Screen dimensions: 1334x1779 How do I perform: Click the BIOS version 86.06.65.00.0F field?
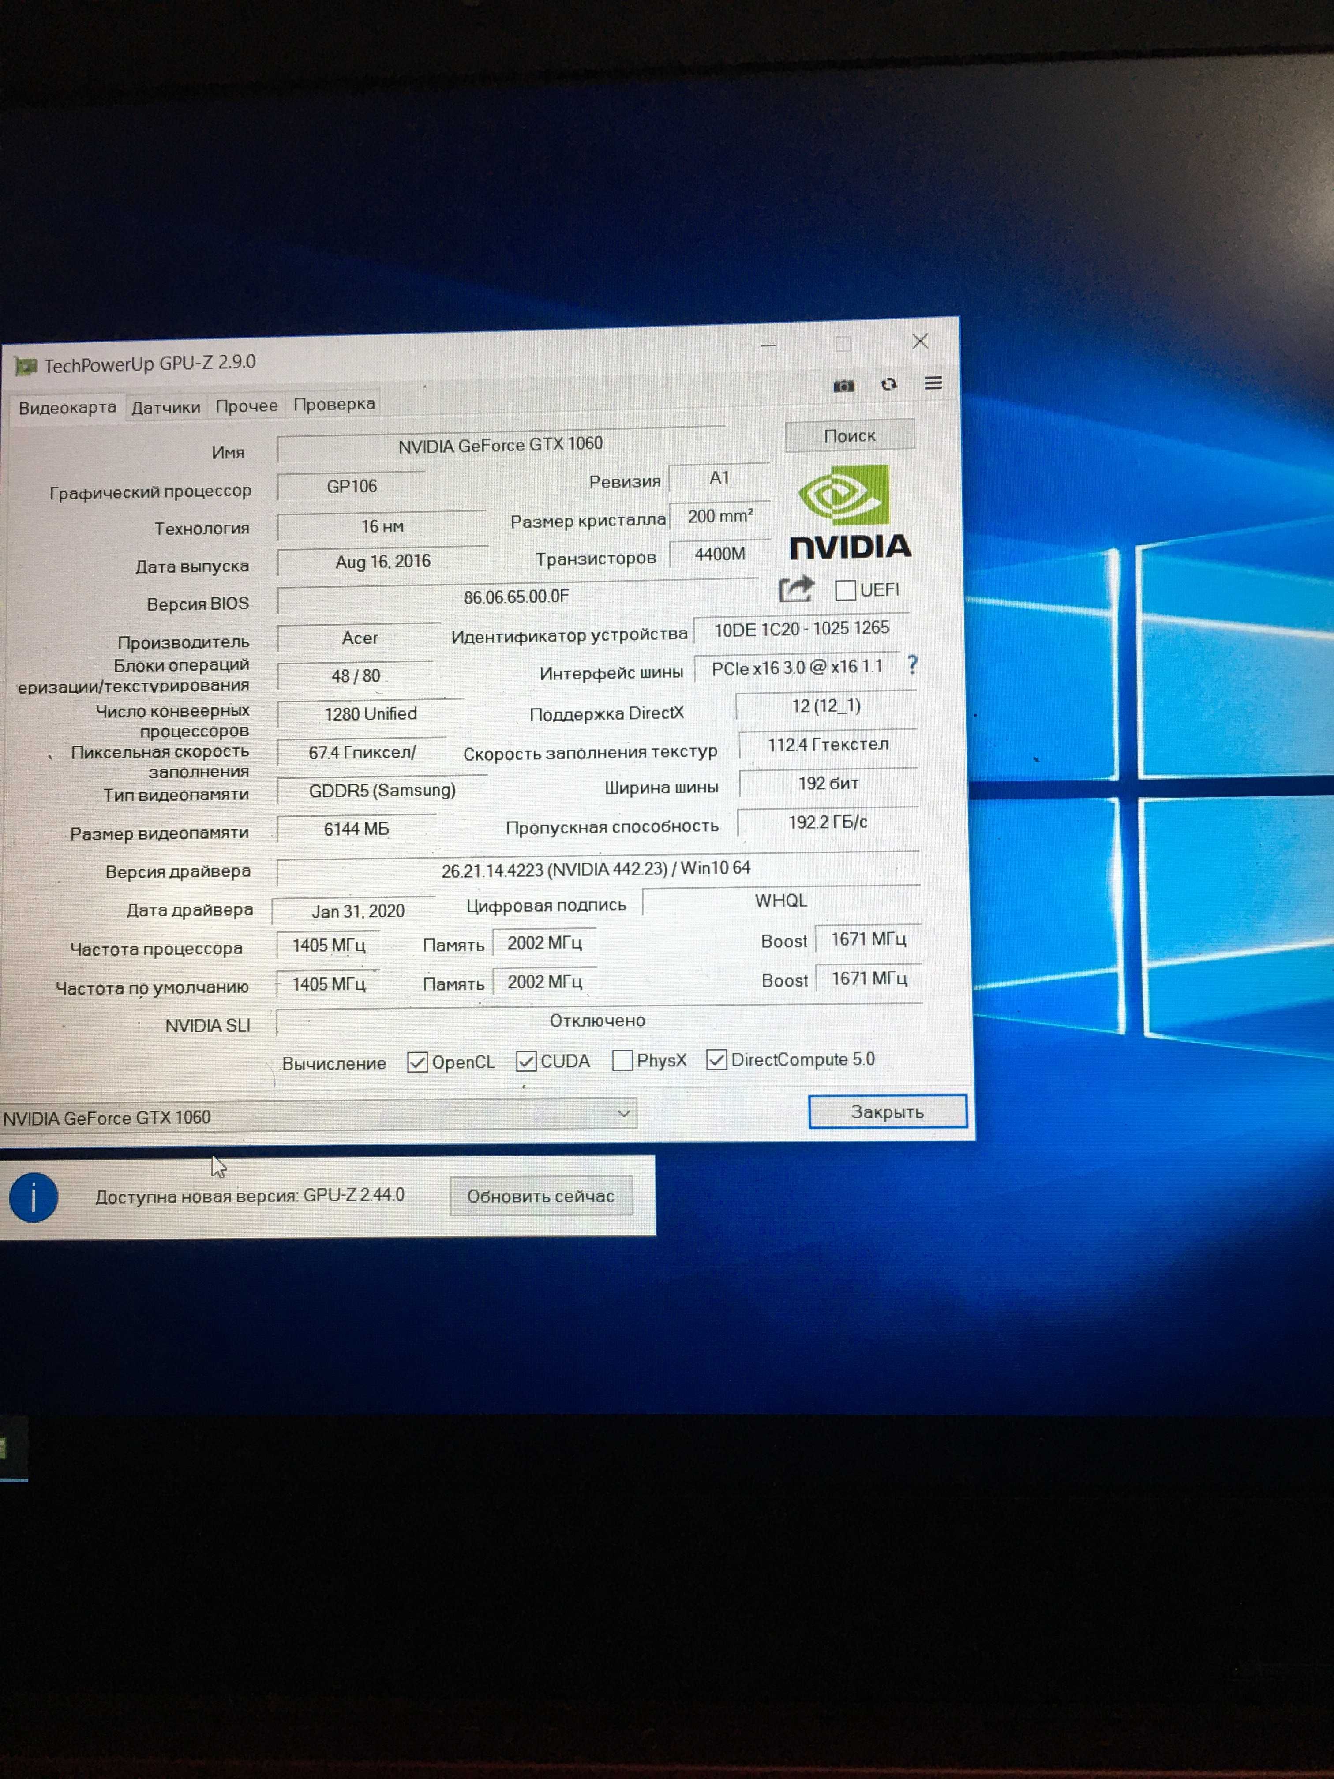click(516, 597)
